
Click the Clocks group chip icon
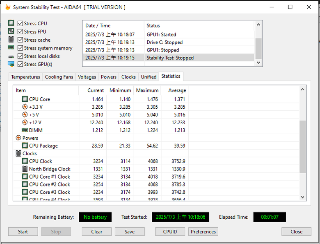pyautogui.click(x=18, y=153)
